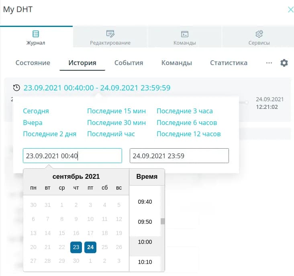
Task: Click the Журнал tab icon
Action: tap(36, 34)
